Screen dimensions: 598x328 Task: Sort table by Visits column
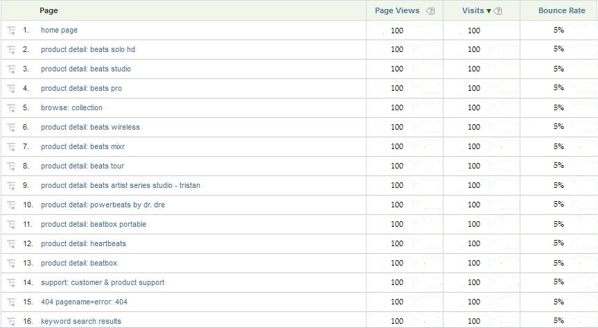(473, 10)
